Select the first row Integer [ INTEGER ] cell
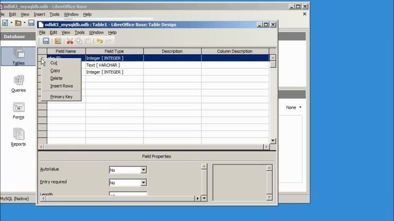Viewport: 394px width, 221px height. (115, 58)
